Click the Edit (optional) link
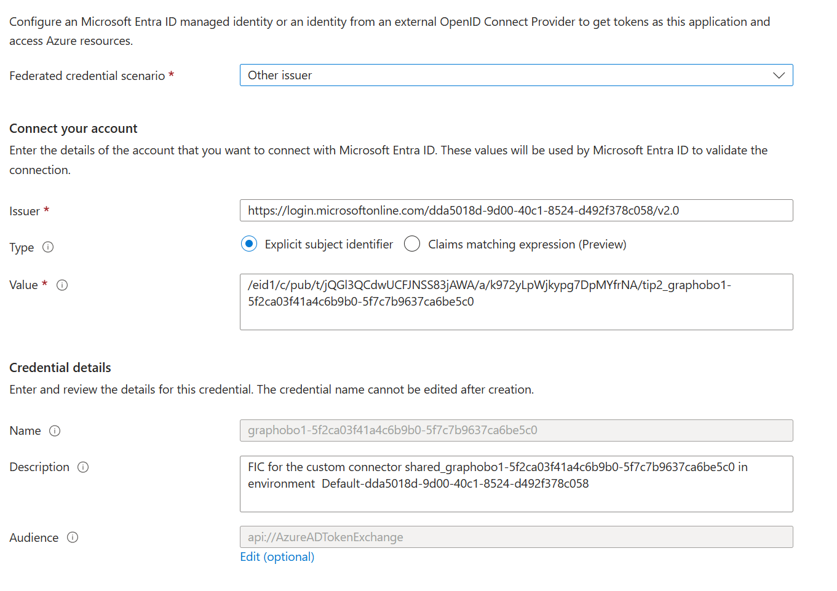 coord(277,557)
